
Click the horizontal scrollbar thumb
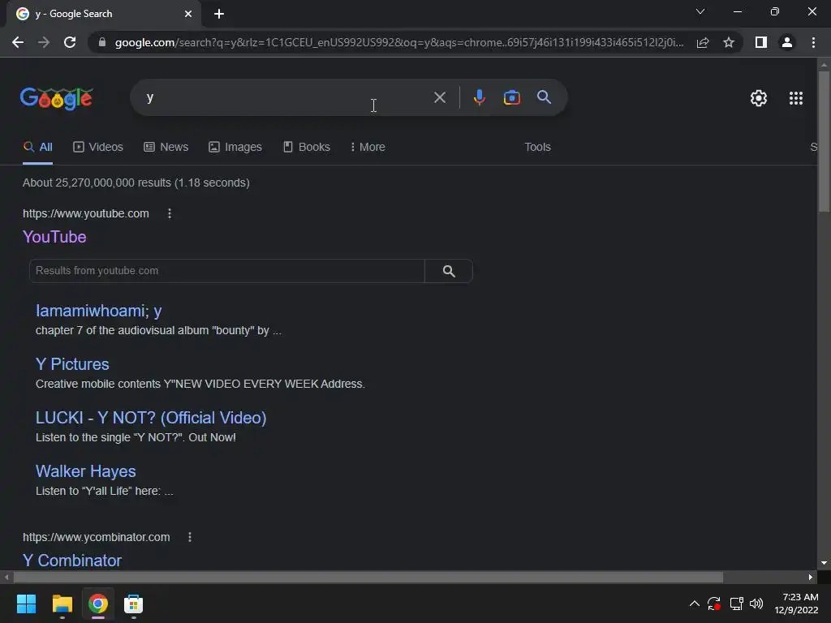pyautogui.click(x=368, y=577)
